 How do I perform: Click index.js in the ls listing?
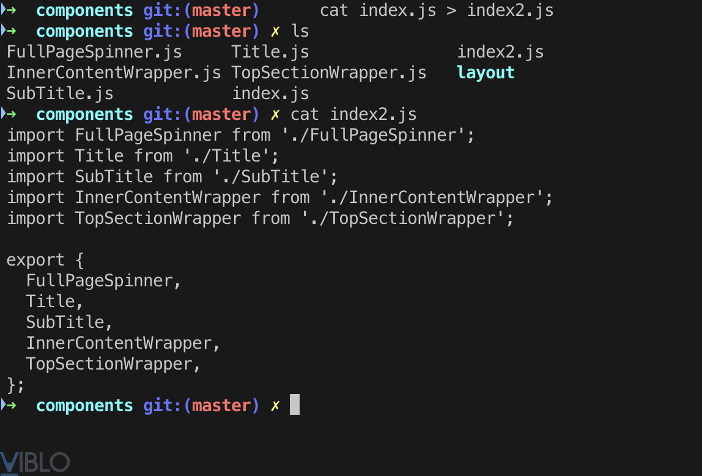coord(270,94)
